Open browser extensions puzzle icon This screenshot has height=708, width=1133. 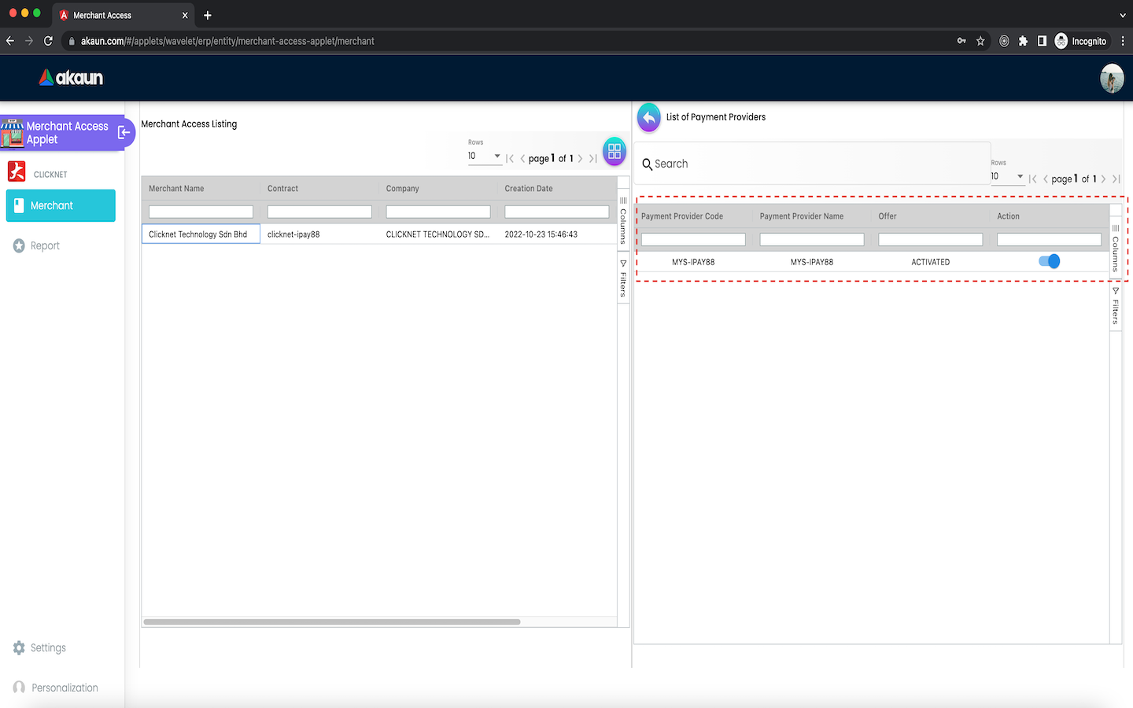tap(1023, 41)
